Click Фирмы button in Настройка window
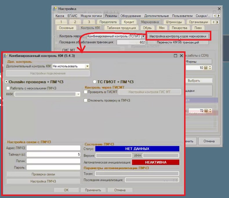229x198 pixels. pyautogui.click(x=199, y=62)
